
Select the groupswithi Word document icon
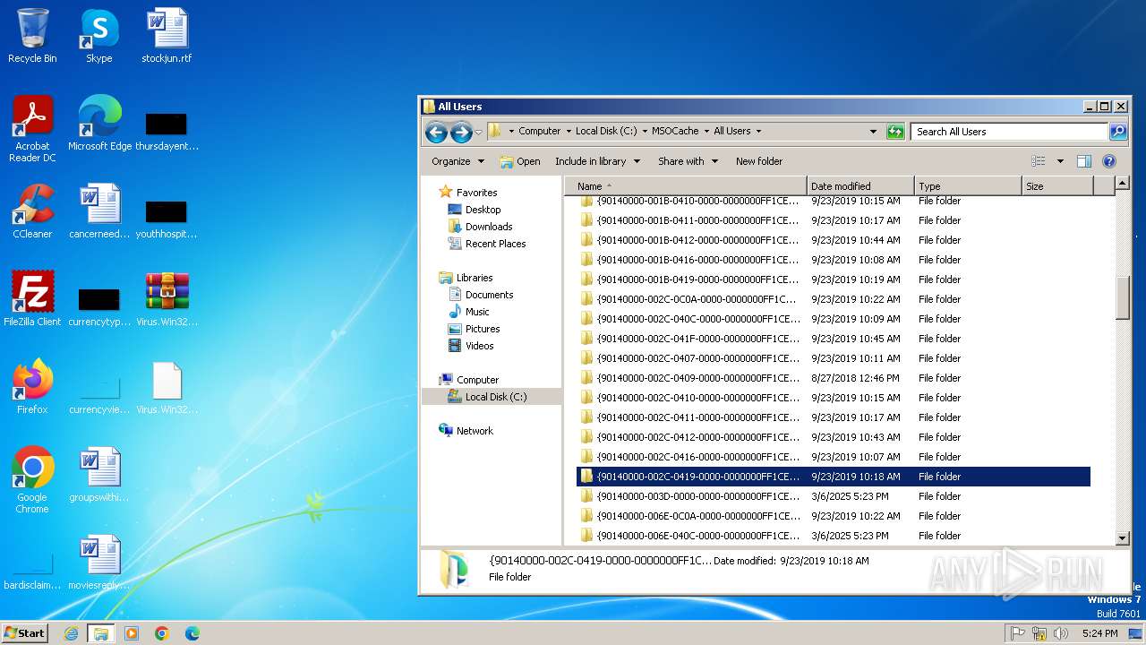point(99,476)
